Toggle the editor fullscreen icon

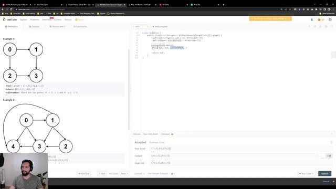coord(331,27)
